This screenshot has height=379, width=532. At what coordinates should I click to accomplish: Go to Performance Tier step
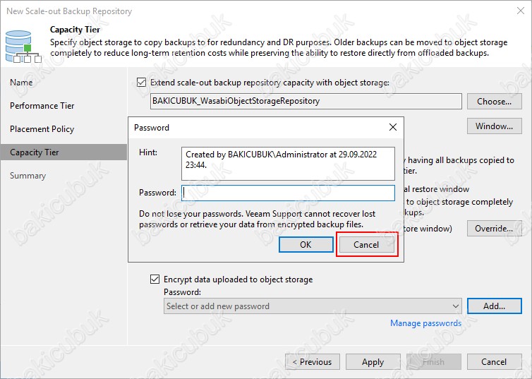point(42,106)
